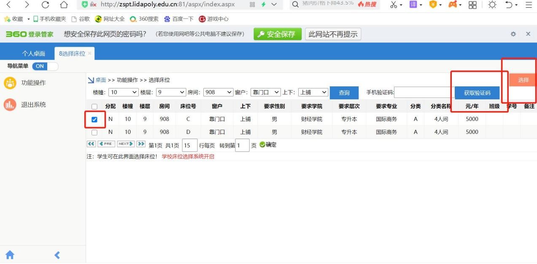Open 360 password manager settings gear
The image size is (537, 264).
[513, 34]
